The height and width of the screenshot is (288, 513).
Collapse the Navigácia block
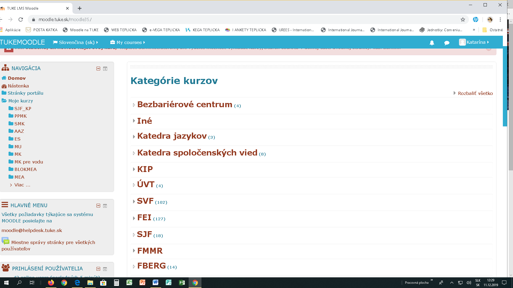coord(98,69)
